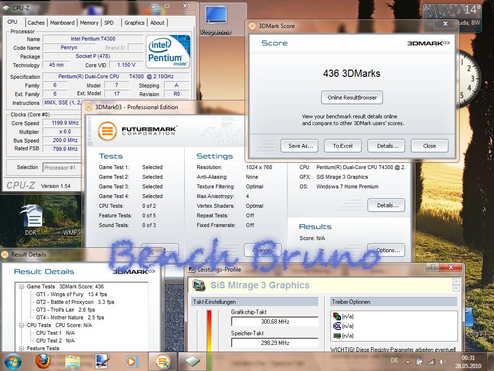The image size is (494, 371).
Task: Select GT3 - Troll's Lair row
Action: coord(66,310)
